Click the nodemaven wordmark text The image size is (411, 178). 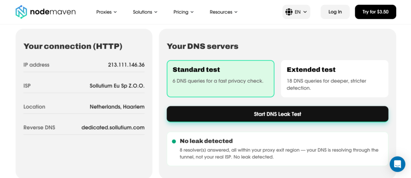53,12
